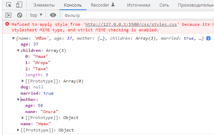214x135 pixels.
Task: Open the live expression eye icon
Action: tap(53, 15)
